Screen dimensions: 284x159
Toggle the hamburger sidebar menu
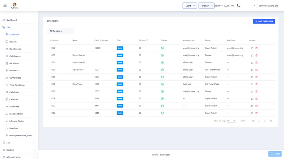point(5,6)
